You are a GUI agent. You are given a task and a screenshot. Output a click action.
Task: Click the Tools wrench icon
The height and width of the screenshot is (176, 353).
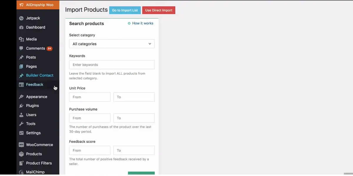pyautogui.click(x=21, y=124)
